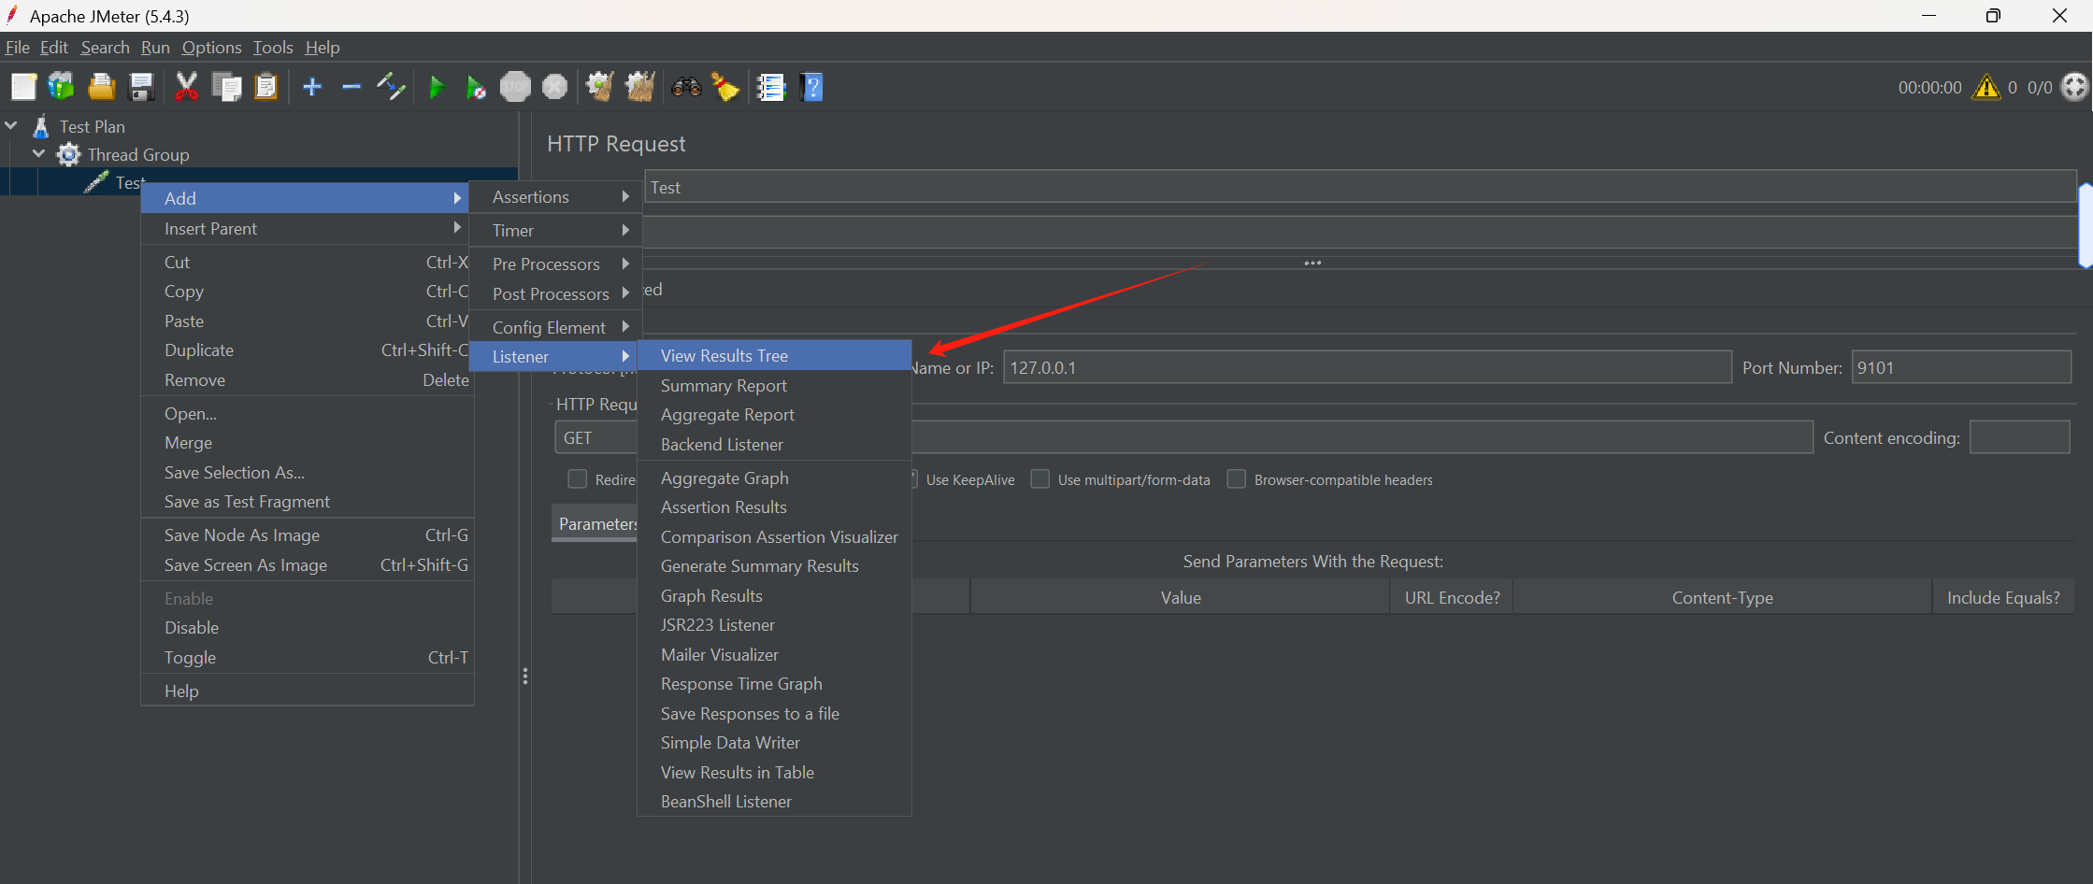
Task: Click the Save floppy disk icon
Action: 141,87
